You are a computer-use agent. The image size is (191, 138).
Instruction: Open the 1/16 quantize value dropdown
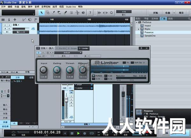tap(124, 12)
